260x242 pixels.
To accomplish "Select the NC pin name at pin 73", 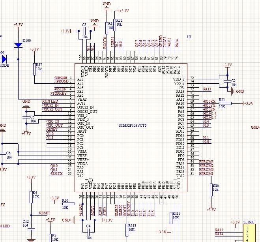I will click(182, 87).
